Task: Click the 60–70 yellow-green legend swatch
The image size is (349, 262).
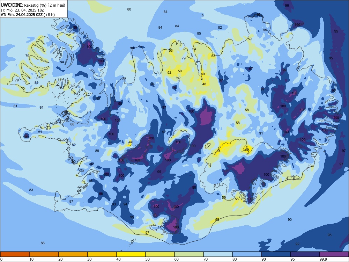Action: point(189,254)
